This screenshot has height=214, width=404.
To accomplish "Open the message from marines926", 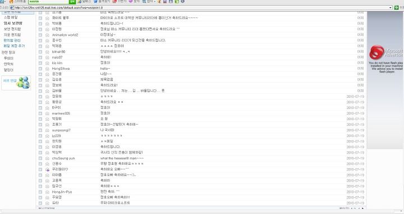I will (x=61, y=113).
